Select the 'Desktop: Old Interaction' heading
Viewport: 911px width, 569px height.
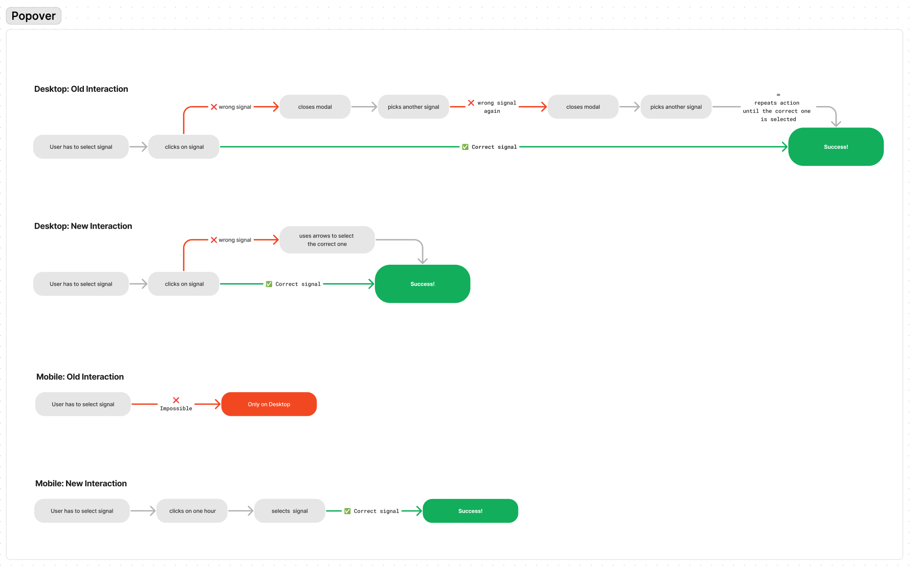tap(81, 89)
